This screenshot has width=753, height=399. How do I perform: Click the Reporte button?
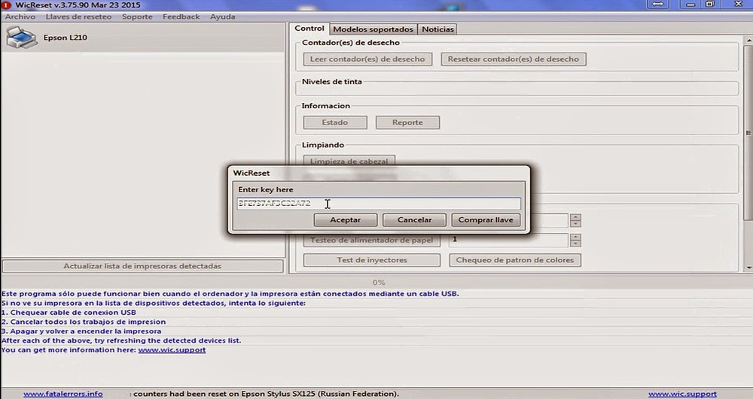pos(407,122)
